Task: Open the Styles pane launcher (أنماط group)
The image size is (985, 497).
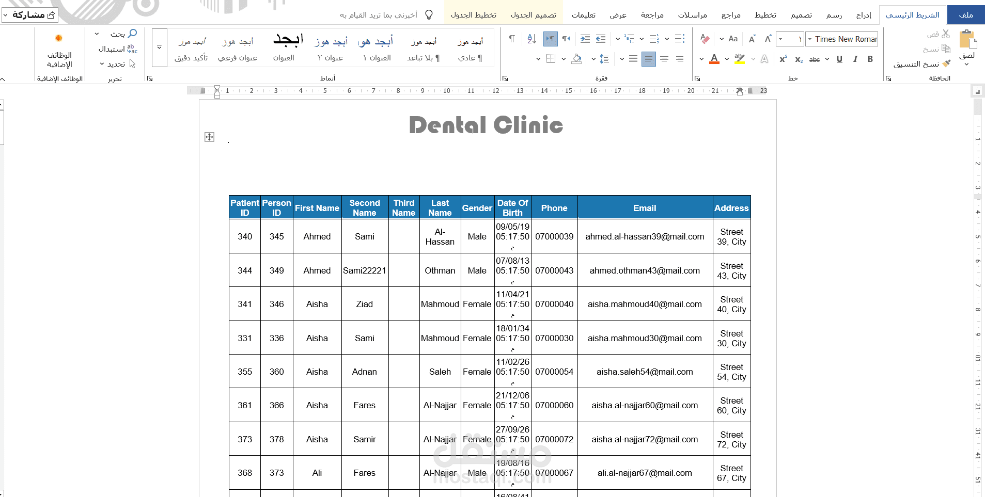Action: pyautogui.click(x=150, y=78)
